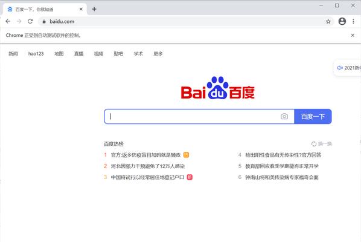This screenshot has width=361, height=242.
Task: Bookmark this page with the star icon
Action: click(x=328, y=21)
